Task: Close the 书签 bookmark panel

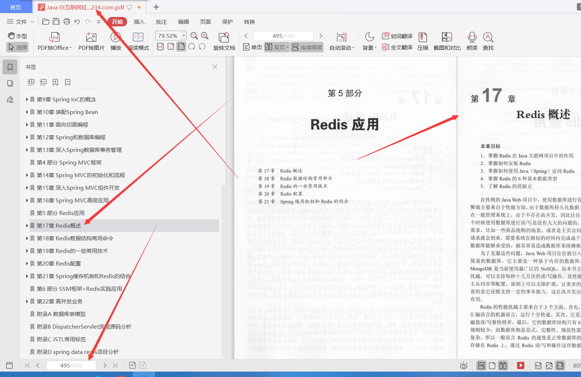Action: point(215,67)
